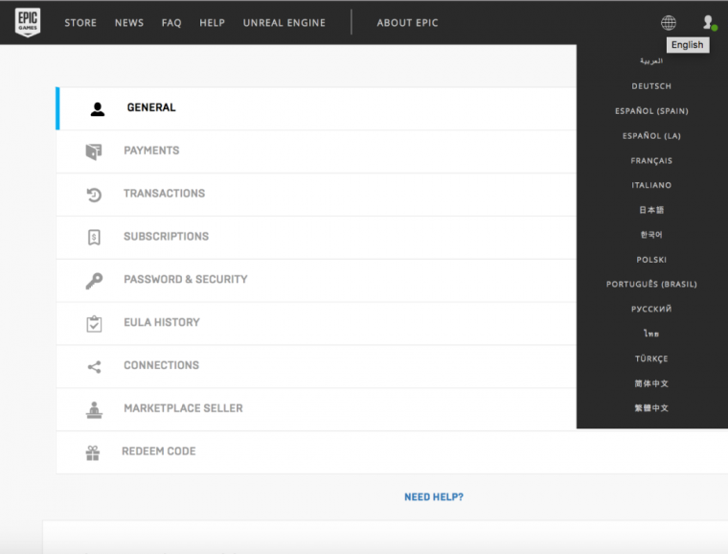Choose Arabic from the language list

tap(651, 60)
